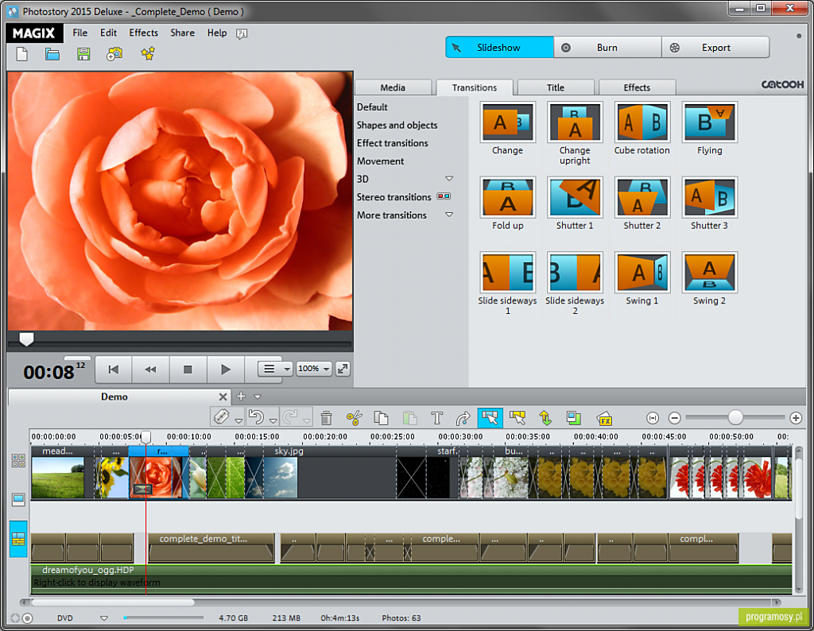Image resolution: width=814 pixels, height=631 pixels.
Task: Open project using the folder icon
Action: (x=52, y=54)
